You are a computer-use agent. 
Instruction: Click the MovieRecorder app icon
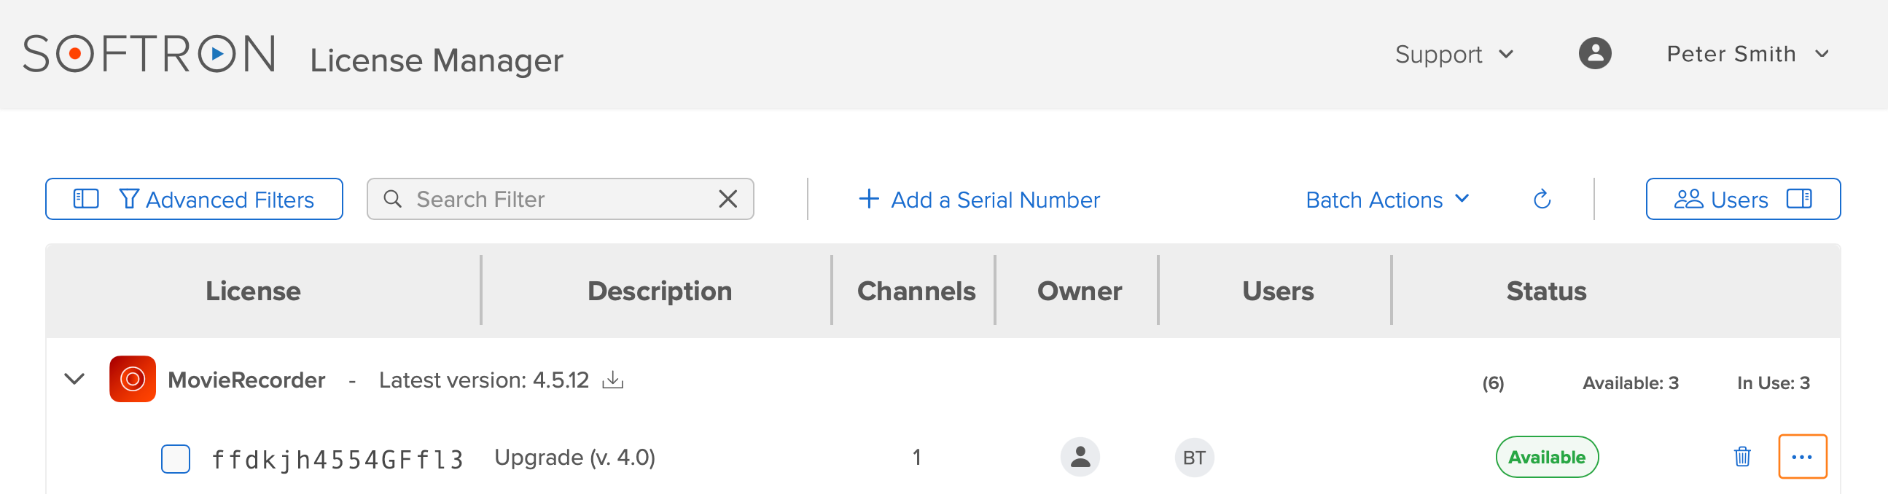tap(132, 379)
